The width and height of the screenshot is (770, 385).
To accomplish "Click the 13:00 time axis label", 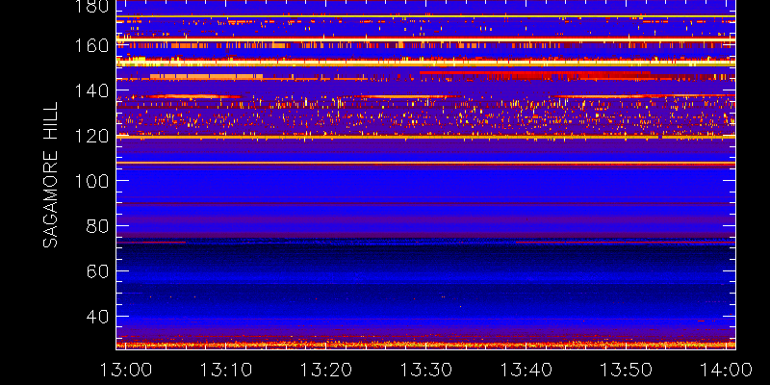I will pyautogui.click(x=125, y=370).
